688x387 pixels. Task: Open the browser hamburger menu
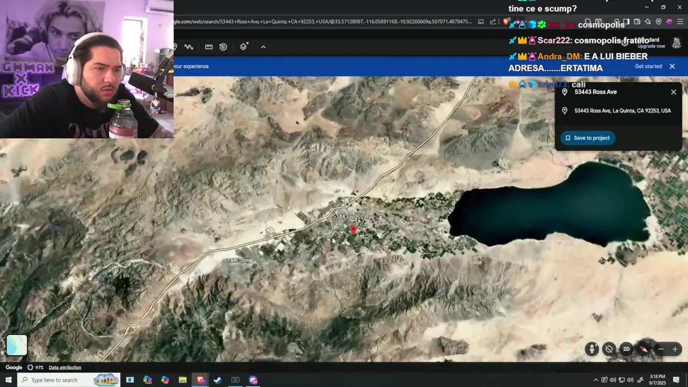click(x=680, y=21)
